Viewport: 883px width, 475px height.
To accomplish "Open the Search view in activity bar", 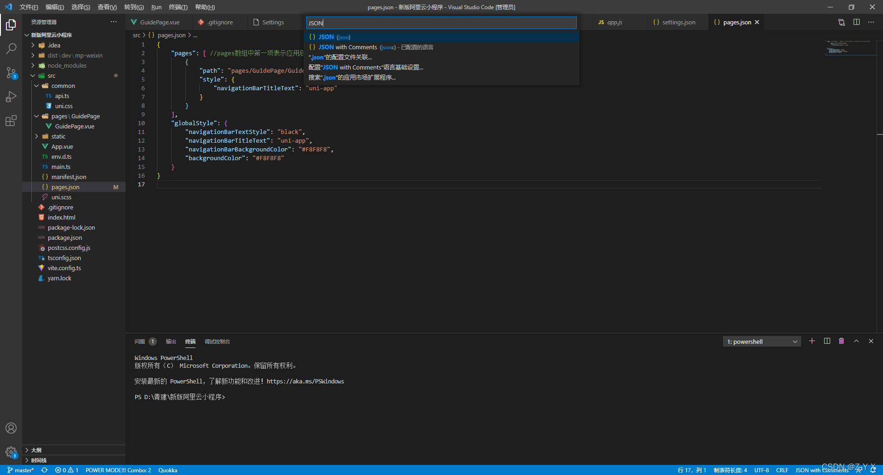I will (11, 48).
